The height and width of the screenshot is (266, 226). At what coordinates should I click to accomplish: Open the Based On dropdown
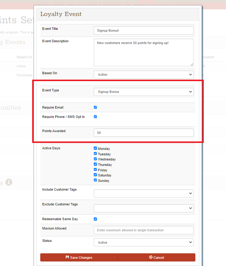(143, 74)
